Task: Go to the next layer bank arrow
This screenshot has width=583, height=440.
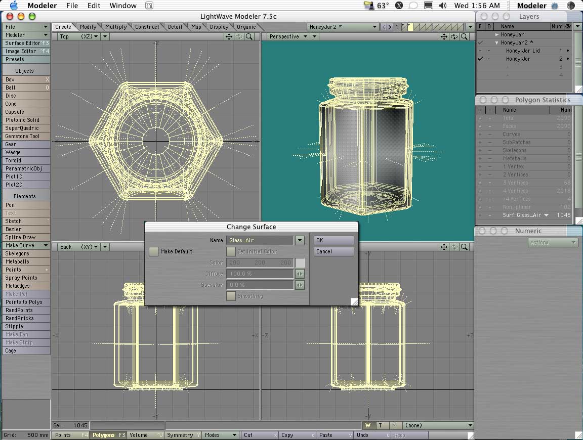Action: point(390,27)
